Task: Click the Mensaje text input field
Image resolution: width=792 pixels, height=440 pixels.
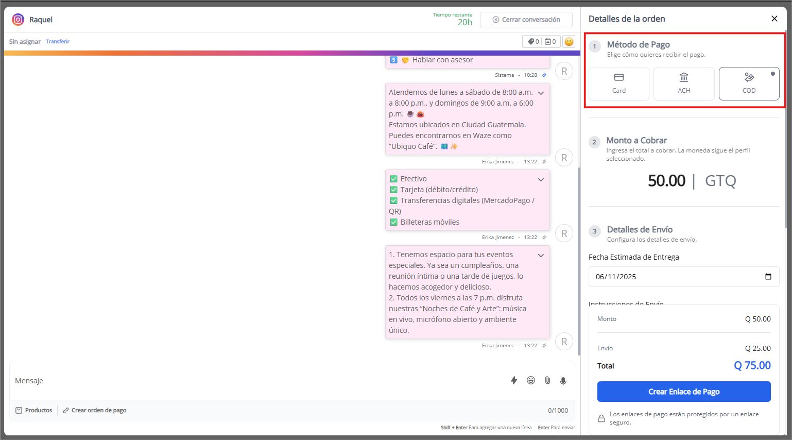Action: pos(257,381)
